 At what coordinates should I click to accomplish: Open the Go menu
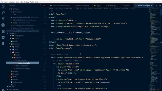22,2
